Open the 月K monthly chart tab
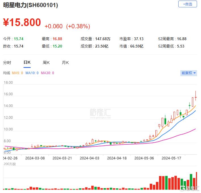The width and height of the screenshot is (201, 193). point(65,63)
